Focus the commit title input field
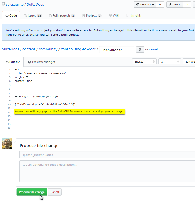195x202 pixels. click(107, 155)
